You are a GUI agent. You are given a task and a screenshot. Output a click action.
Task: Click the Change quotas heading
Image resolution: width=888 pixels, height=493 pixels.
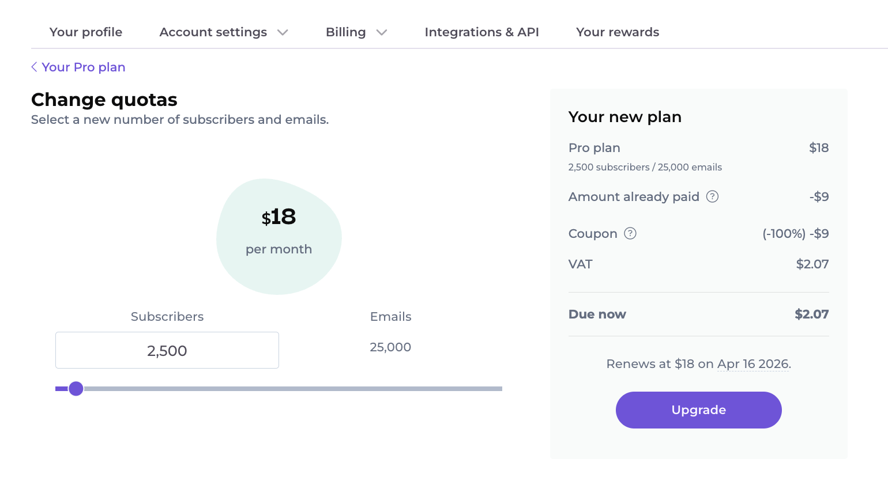coord(104,100)
